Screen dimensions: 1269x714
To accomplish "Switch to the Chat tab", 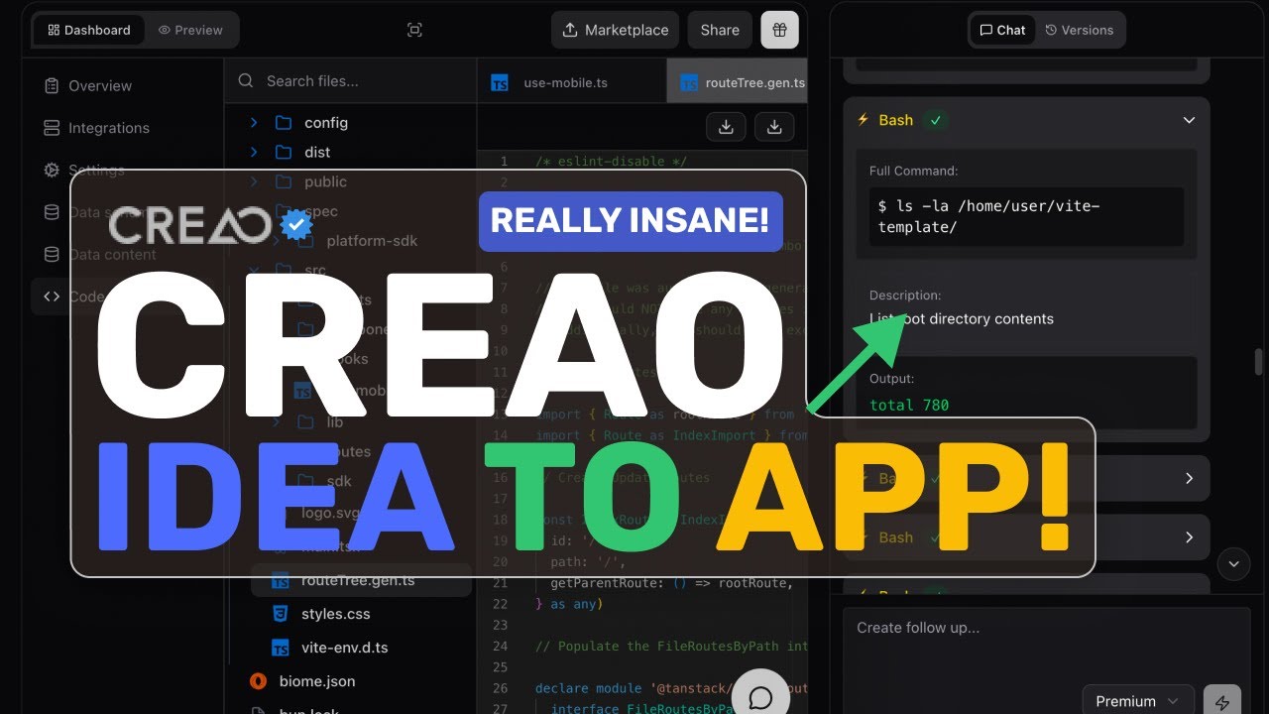I will point(1002,30).
